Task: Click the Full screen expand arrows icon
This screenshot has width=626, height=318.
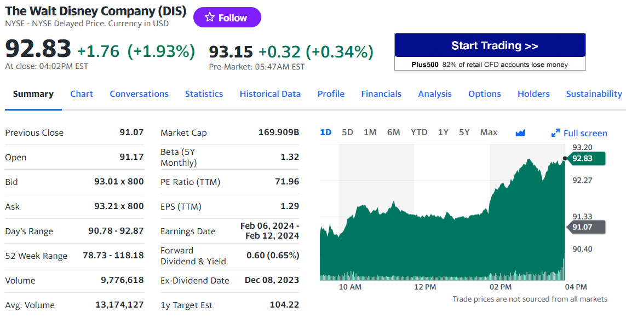Action: click(x=555, y=133)
